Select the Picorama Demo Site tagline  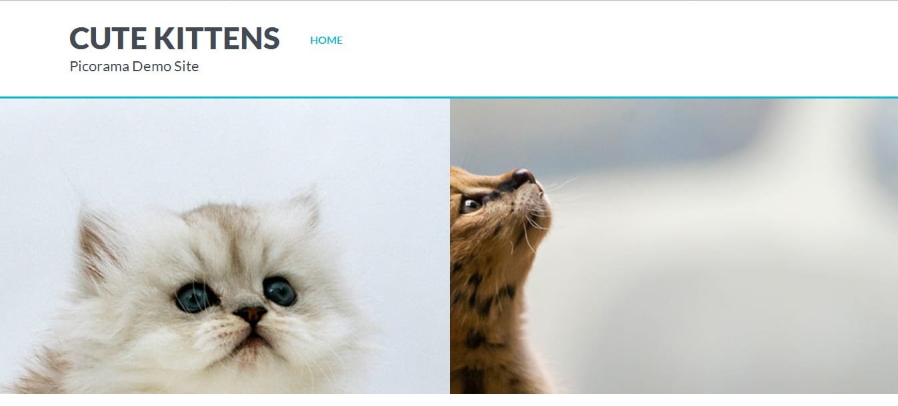134,67
